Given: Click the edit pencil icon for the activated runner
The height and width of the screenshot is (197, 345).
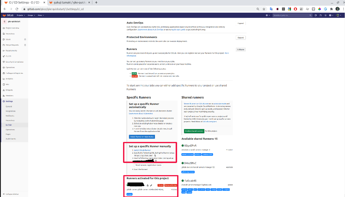Looking at the screenshot, I should [x=151, y=185].
